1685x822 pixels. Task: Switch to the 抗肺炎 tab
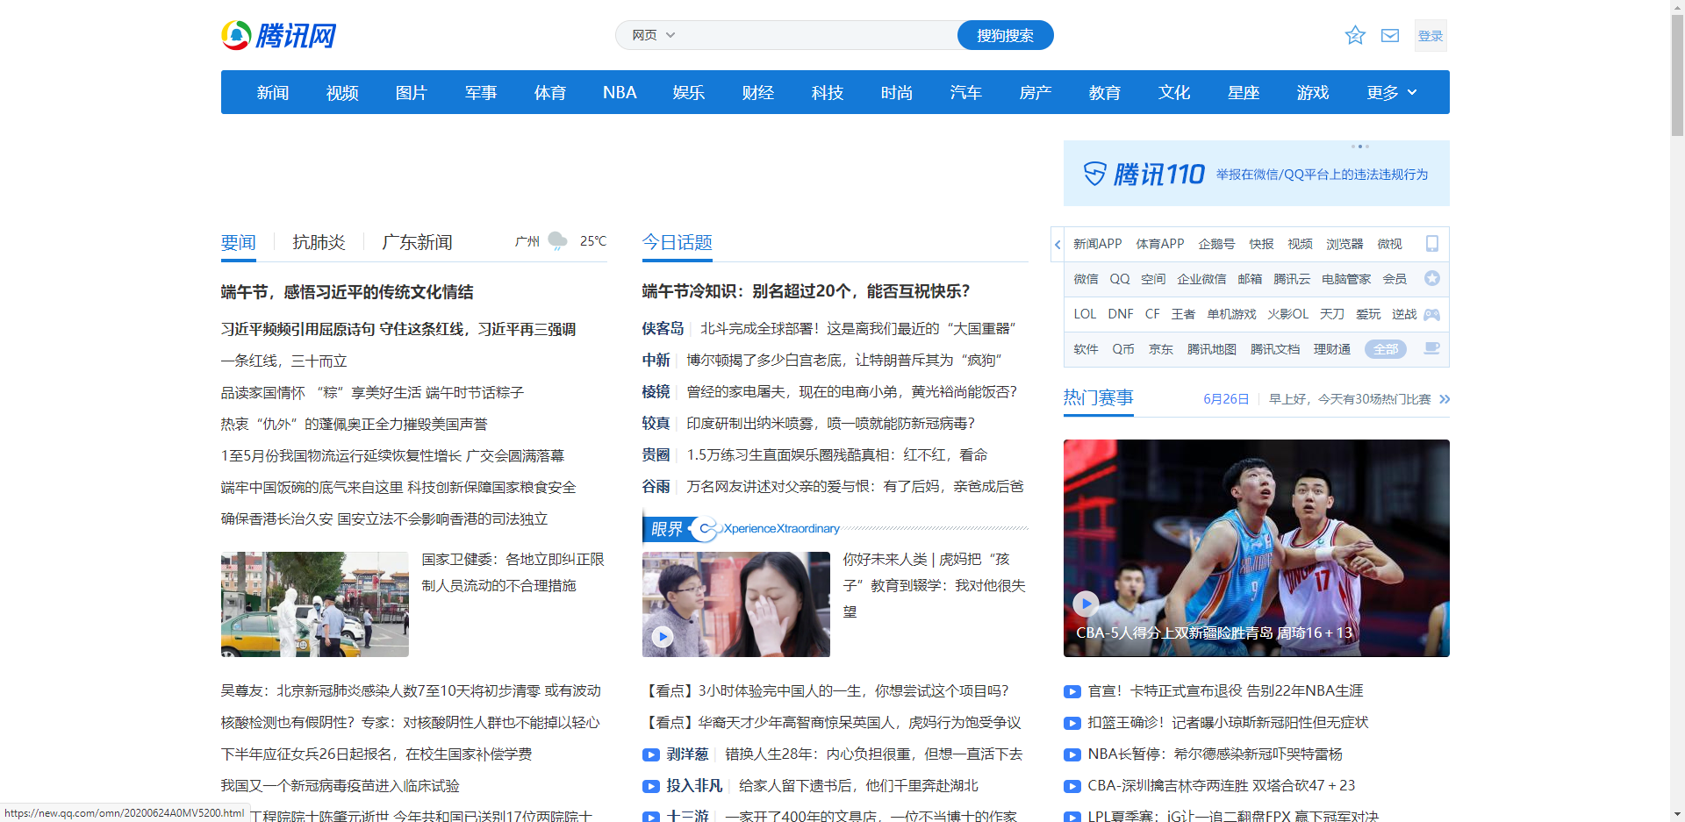click(319, 242)
